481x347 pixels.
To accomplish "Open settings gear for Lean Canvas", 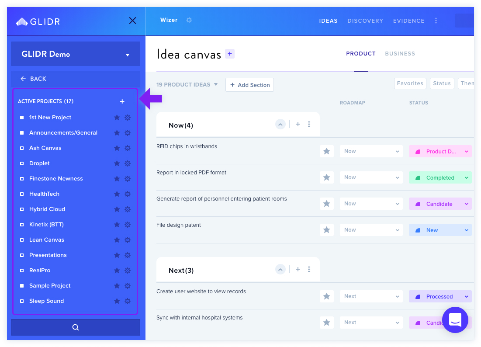I will coord(128,240).
